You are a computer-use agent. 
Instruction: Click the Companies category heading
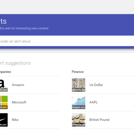click(x=6, y=72)
